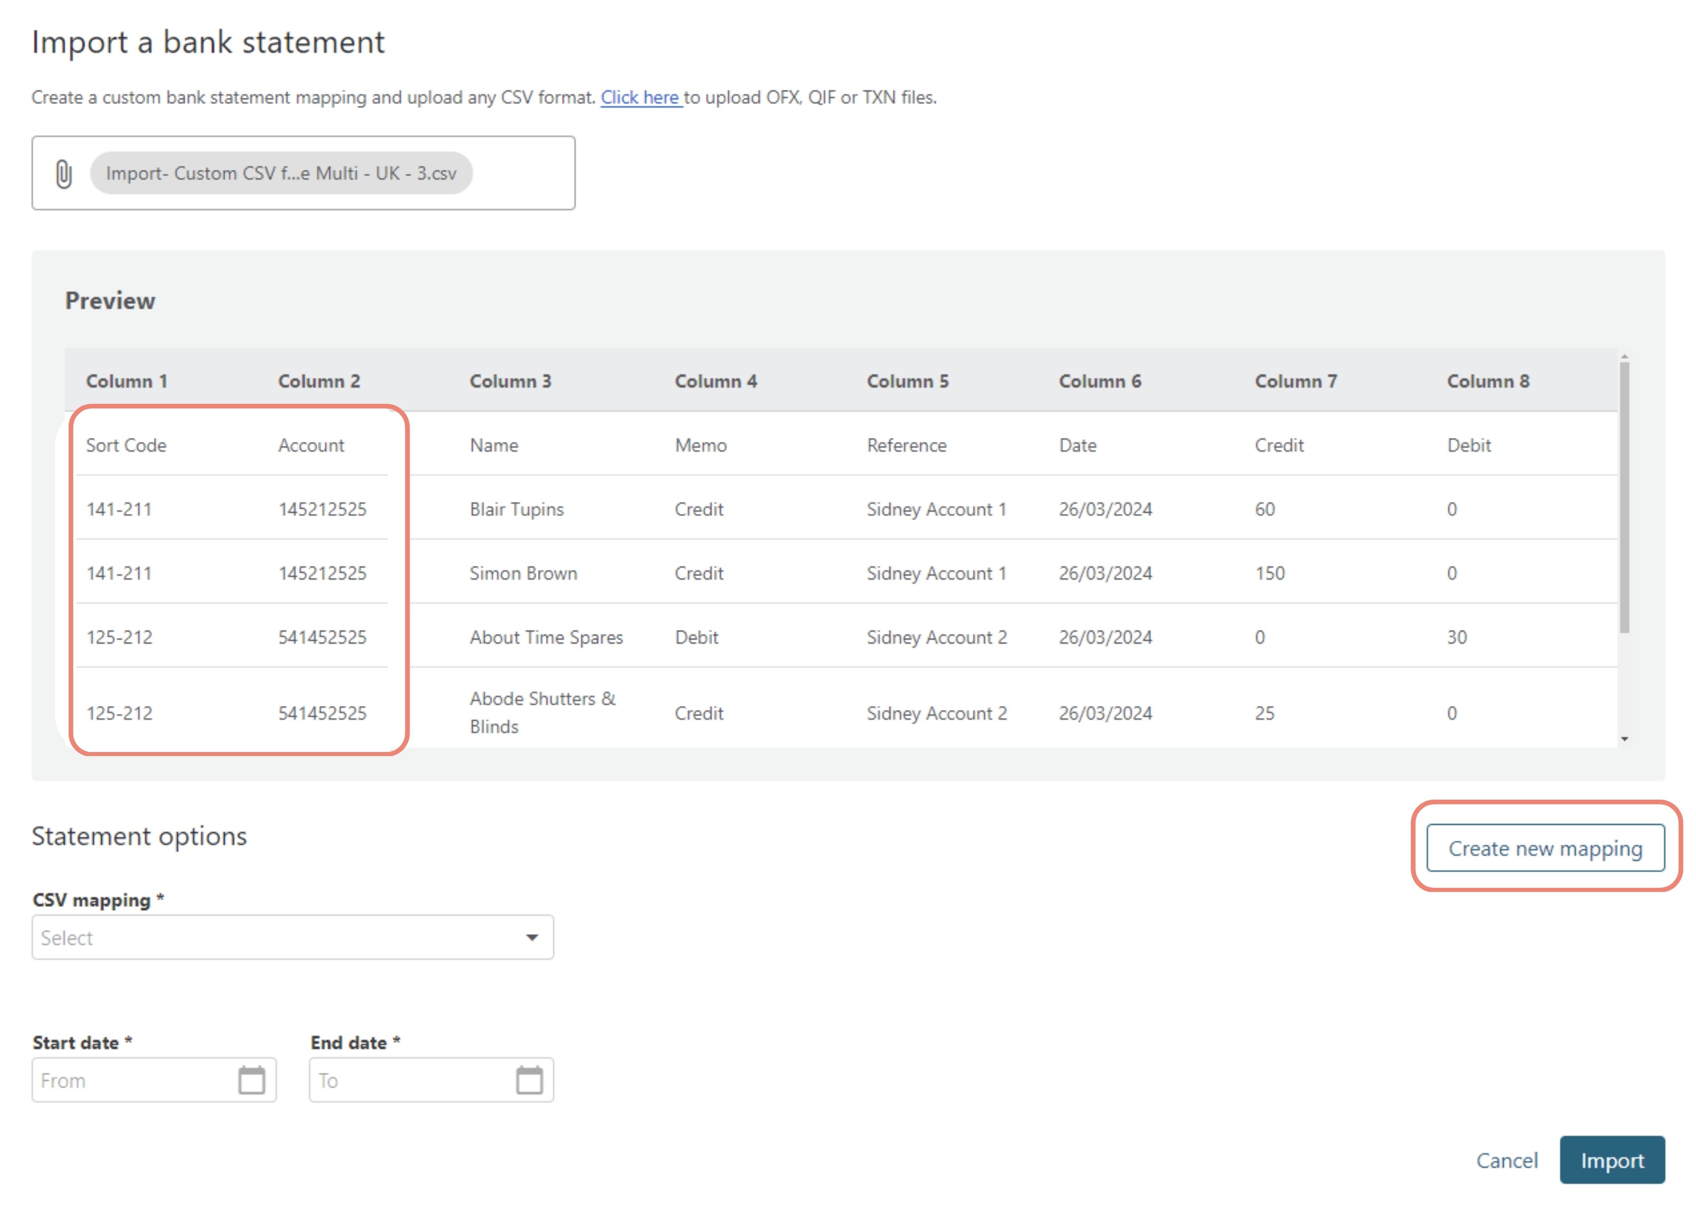
Task: Click the 'Name' cell
Action: click(494, 445)
